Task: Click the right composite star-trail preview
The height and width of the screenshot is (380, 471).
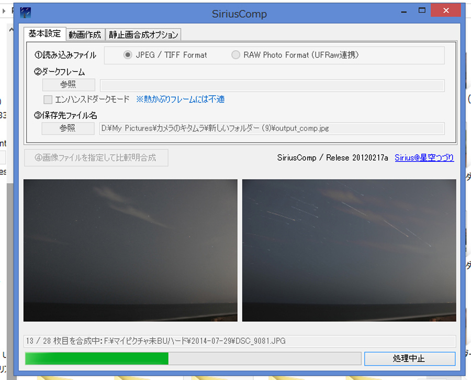Action: 349,250
